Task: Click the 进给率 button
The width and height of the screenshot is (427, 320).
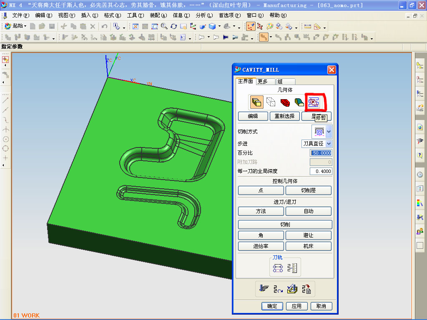Action: (261, 246)
